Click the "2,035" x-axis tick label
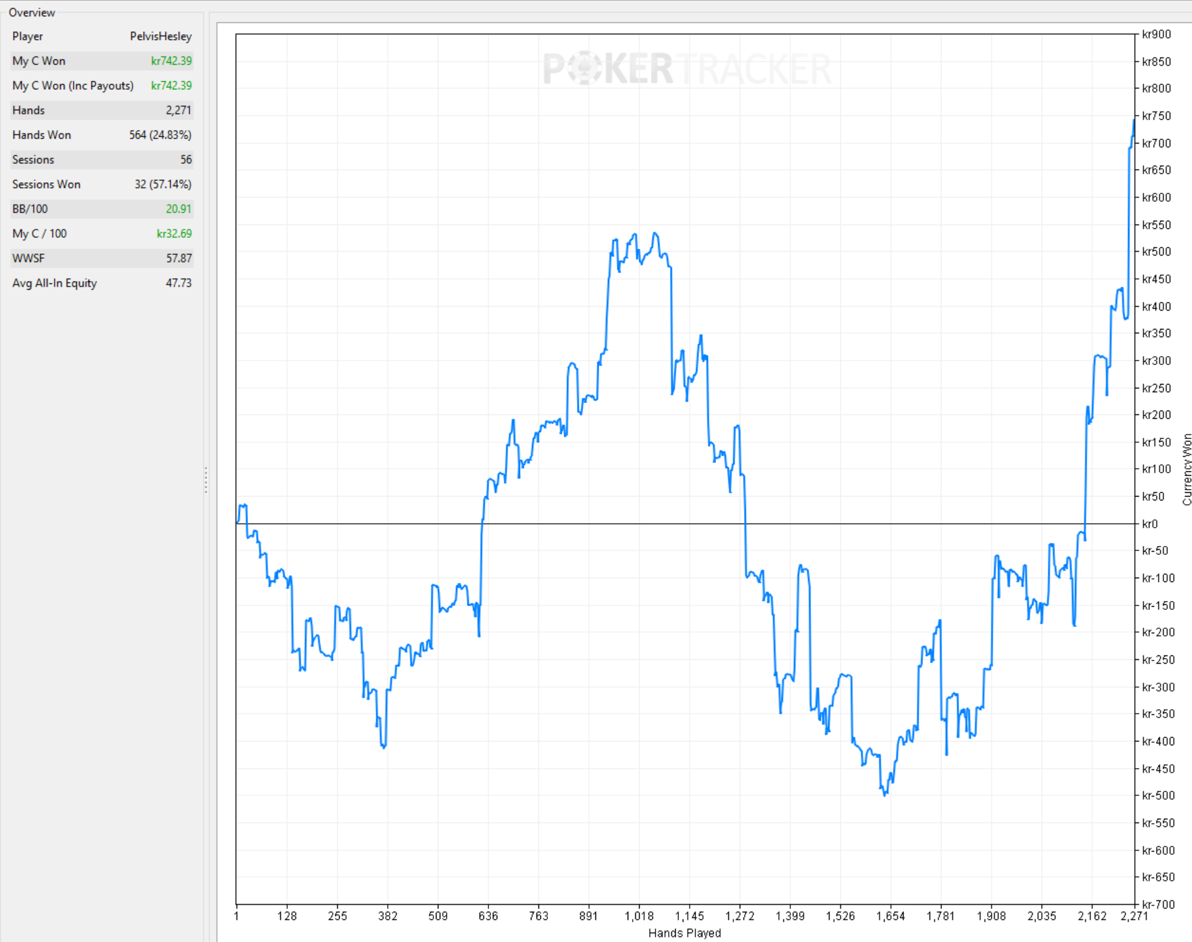 pyautogui.click(x=1041, y=916)
